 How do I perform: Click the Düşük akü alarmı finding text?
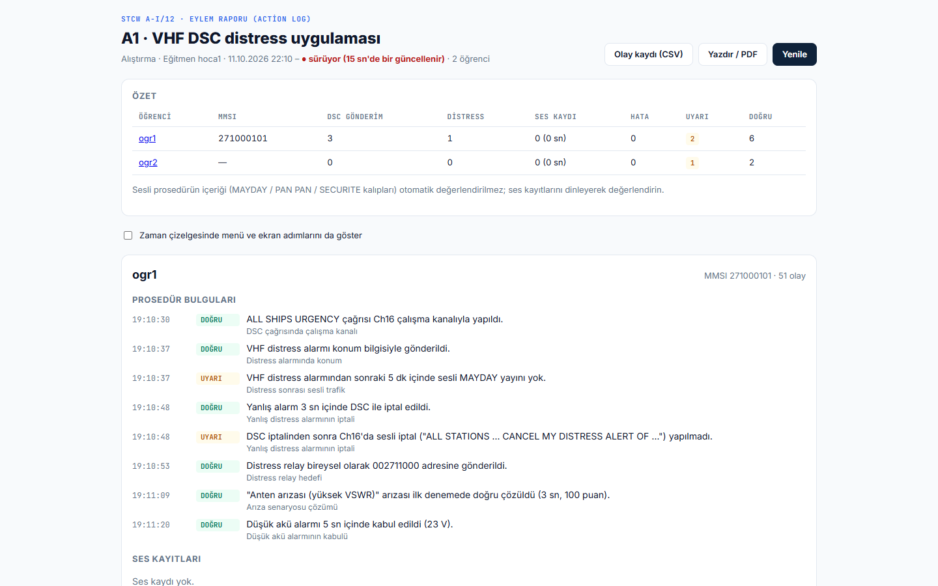click(x=349, y=524)
